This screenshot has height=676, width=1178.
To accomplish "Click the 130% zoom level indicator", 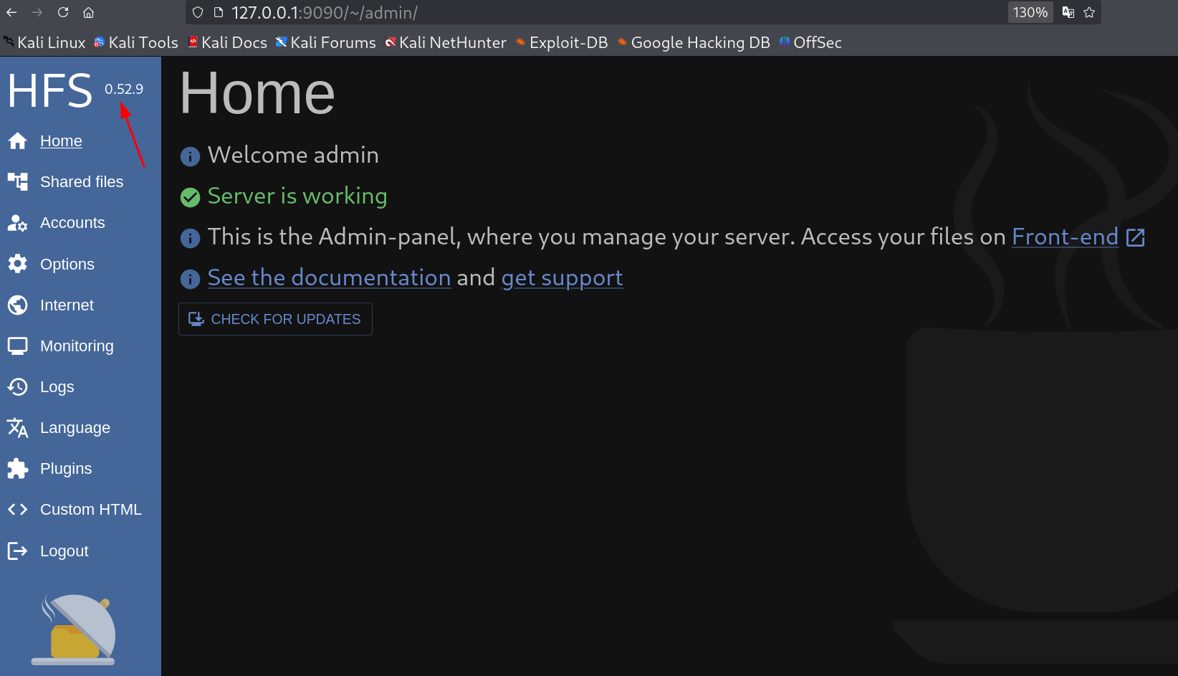I will (1030, 12).
